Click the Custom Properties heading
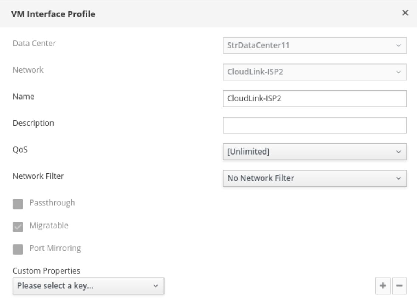417x302 pixels. click(x=46, y=271)
